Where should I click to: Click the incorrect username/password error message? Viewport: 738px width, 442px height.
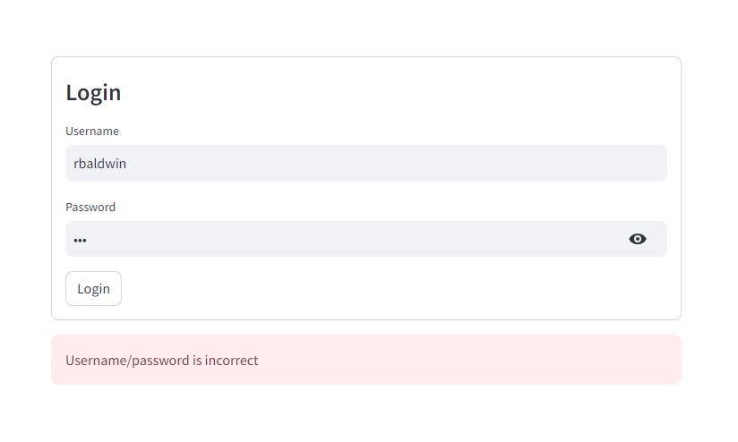coord(162,360)
